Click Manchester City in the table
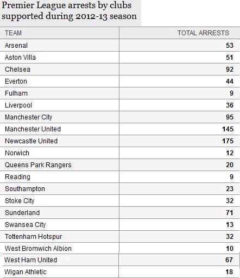This screenshot has width=240, height=278. point(29,117)
